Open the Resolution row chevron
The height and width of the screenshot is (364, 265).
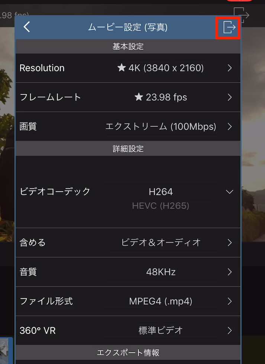coord(230,68)
